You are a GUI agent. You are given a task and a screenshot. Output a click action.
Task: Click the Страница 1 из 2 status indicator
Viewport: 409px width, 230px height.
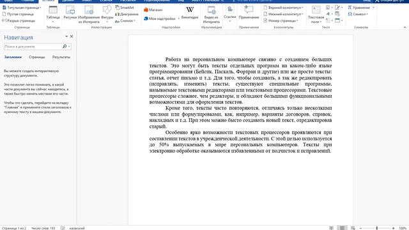pyautogui.click(x=14, y=228)
